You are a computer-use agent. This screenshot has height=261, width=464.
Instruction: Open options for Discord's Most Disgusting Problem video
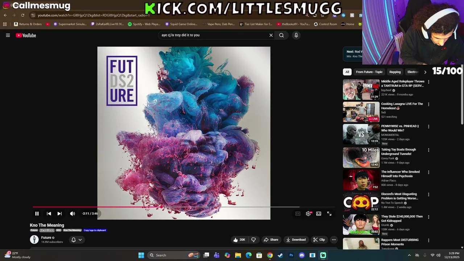428,195
